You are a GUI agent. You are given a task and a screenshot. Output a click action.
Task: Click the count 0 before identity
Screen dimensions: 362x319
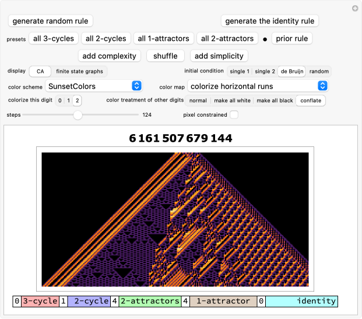tap(261, 302)
